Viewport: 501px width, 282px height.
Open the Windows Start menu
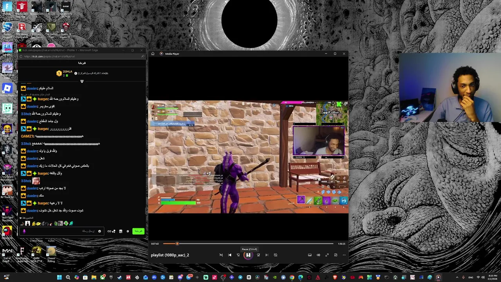tap(59, 278)
